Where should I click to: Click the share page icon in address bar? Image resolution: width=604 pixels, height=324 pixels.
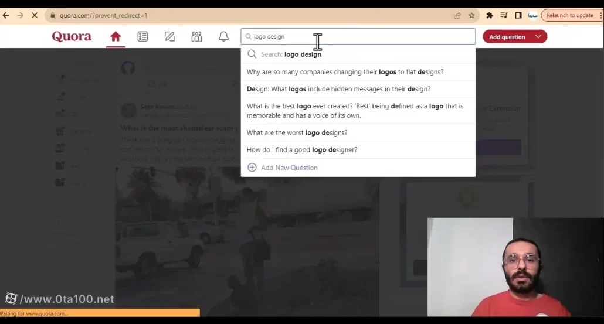coord(457,15)
